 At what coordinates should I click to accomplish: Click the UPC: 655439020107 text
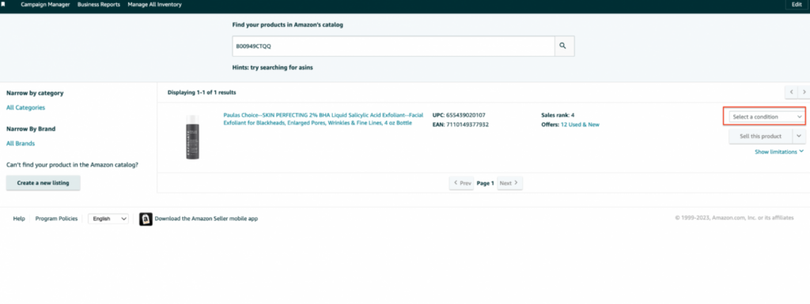click(x=459, y=115)
